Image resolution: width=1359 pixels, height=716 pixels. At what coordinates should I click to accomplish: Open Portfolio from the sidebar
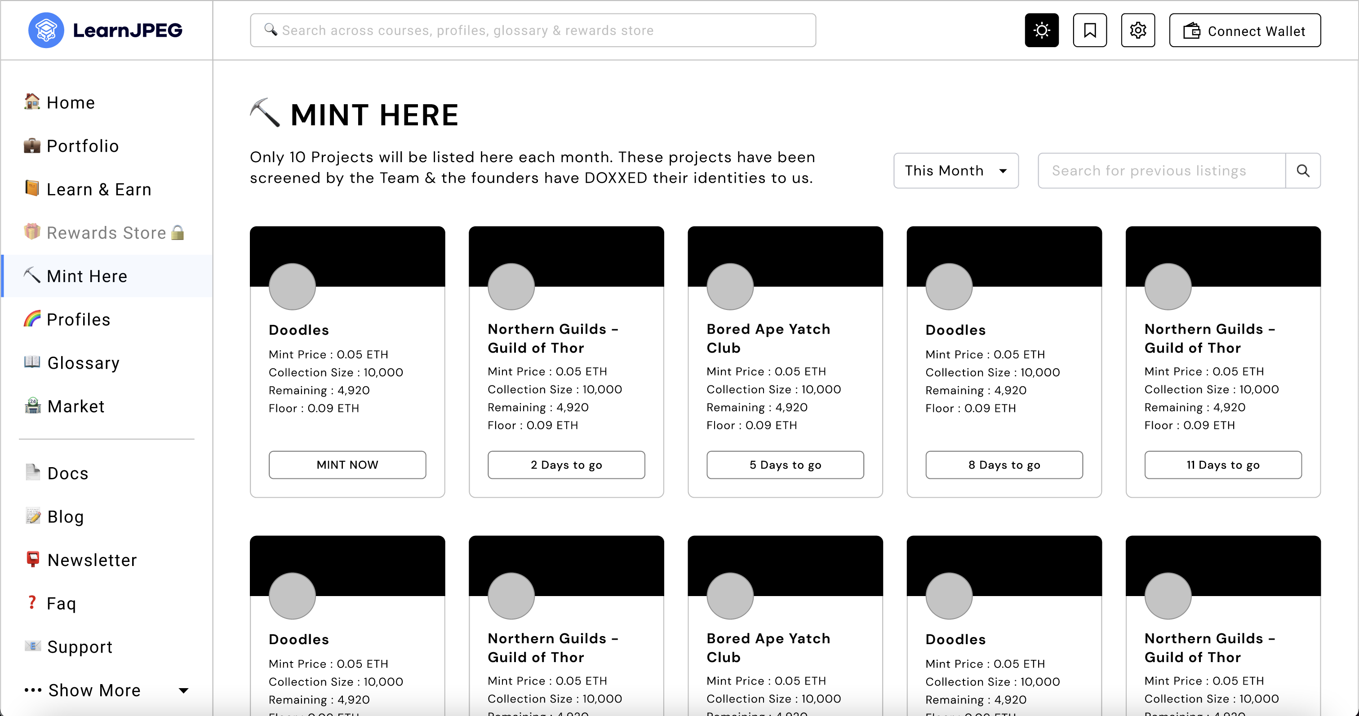tap(107, 146)
